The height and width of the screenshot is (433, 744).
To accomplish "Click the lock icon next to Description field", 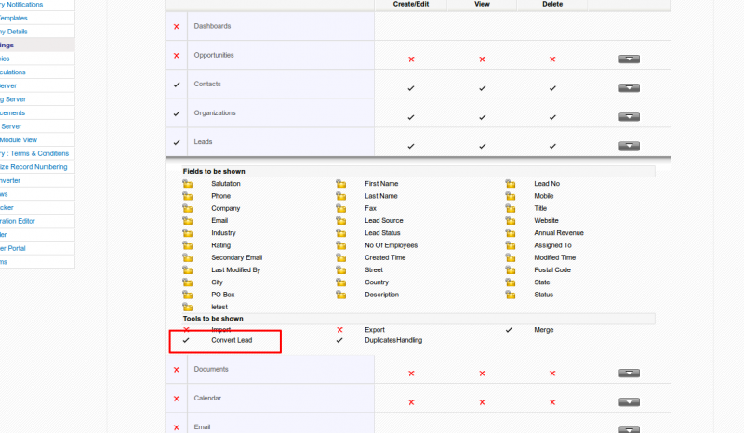I will pyautogui.click(x=340, y=295).
